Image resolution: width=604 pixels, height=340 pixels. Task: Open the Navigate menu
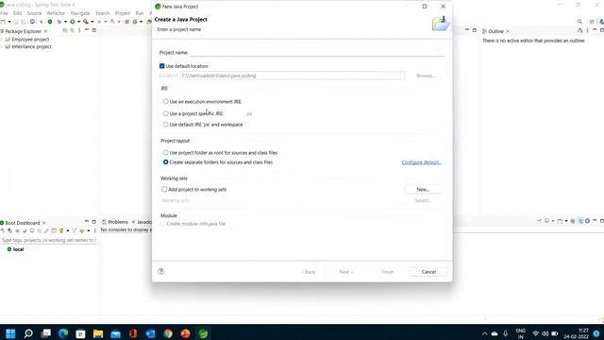pos(80,13)
